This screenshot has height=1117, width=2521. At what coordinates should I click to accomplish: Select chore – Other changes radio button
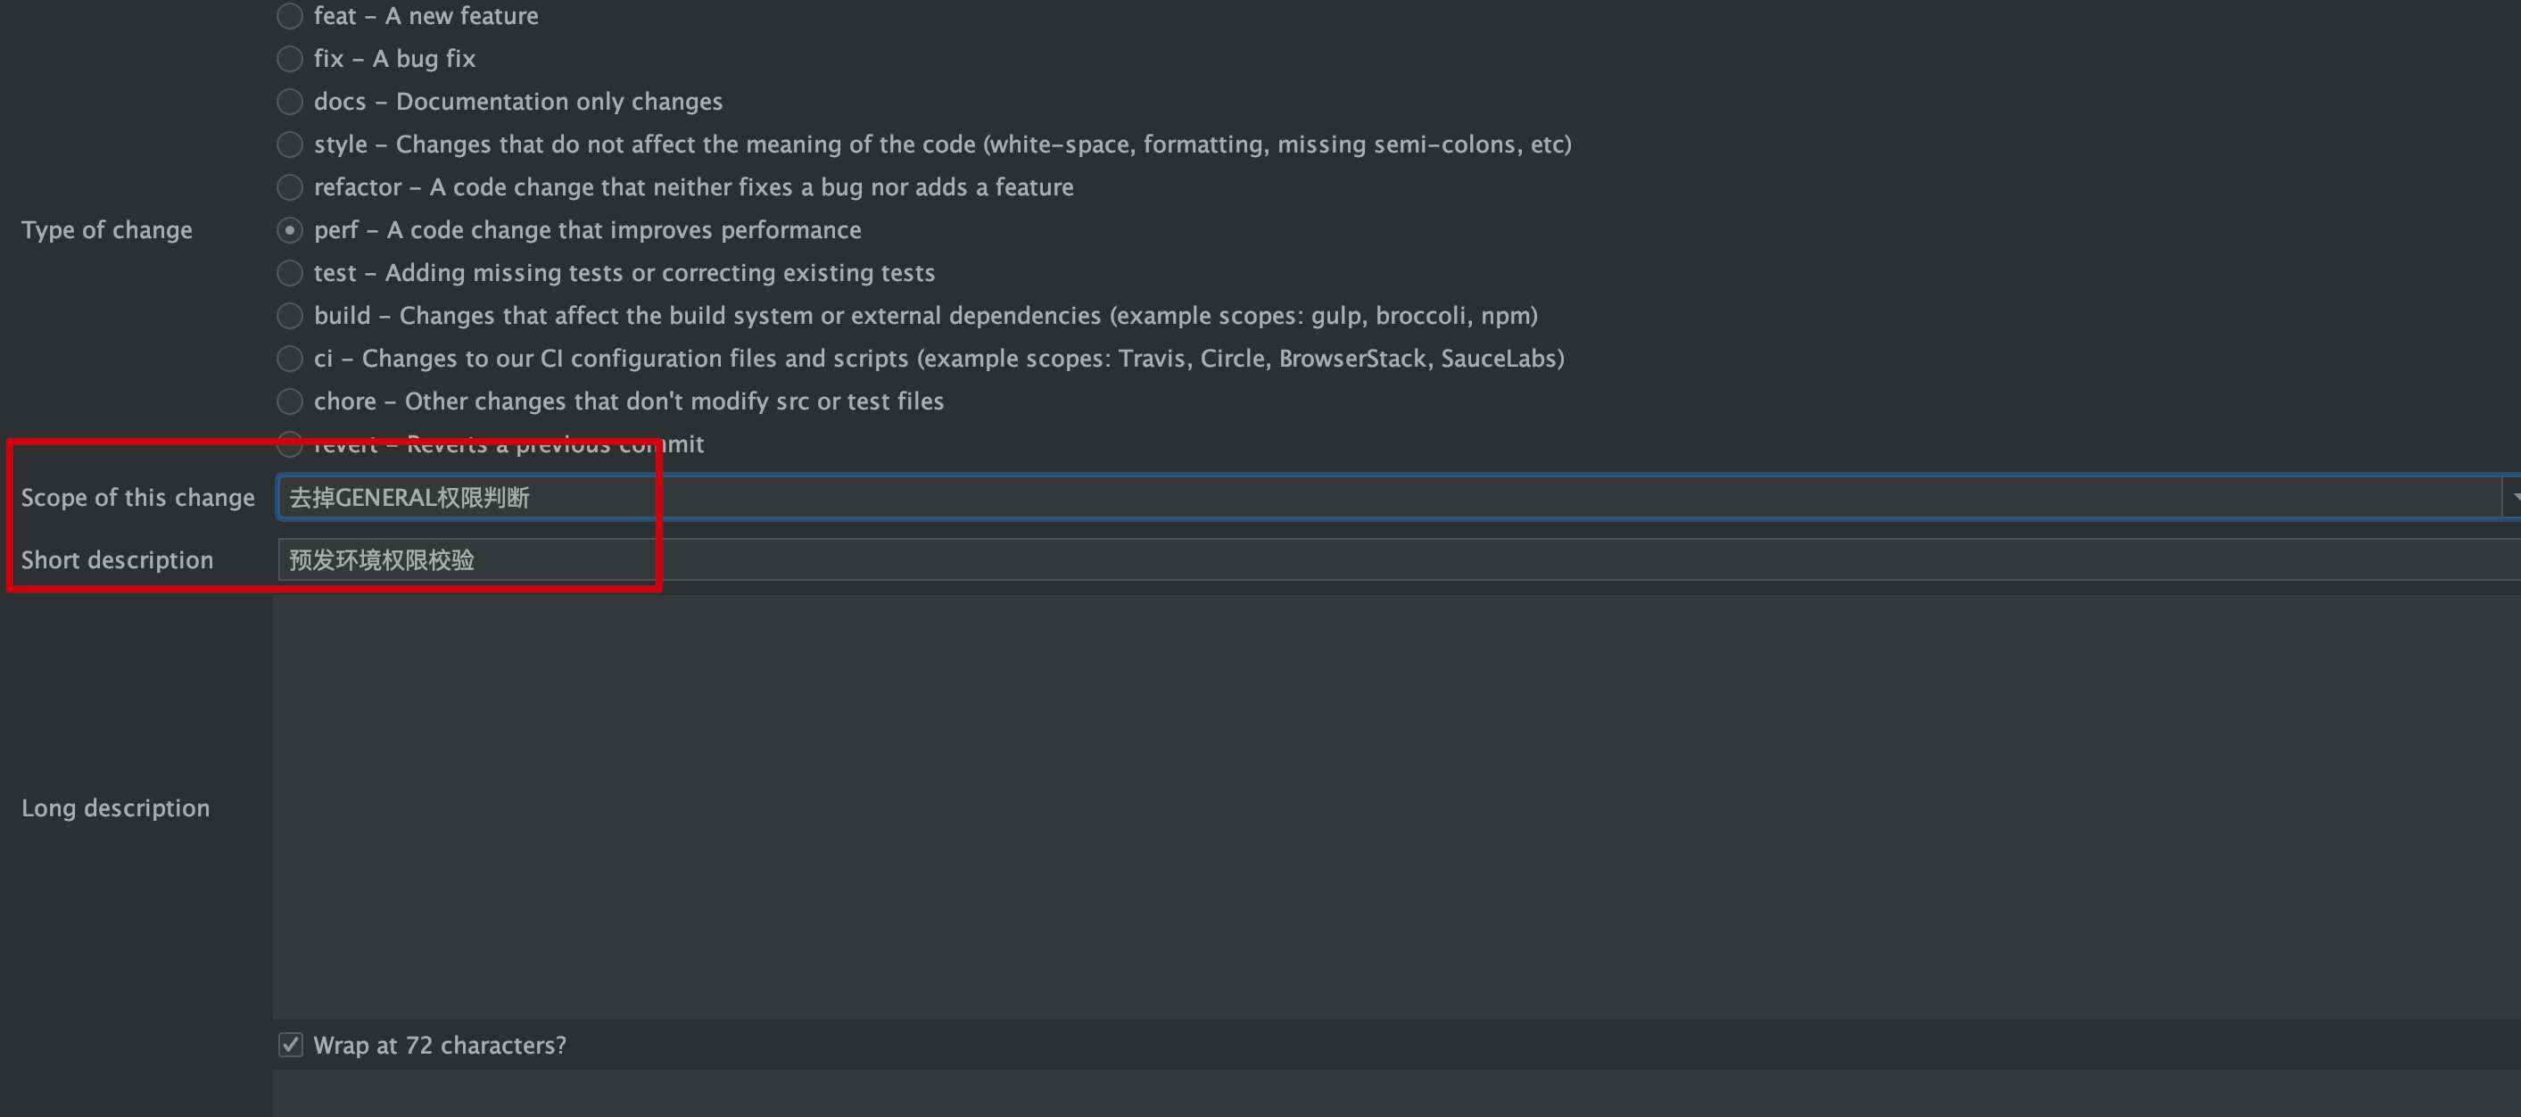tap(290, 401)
